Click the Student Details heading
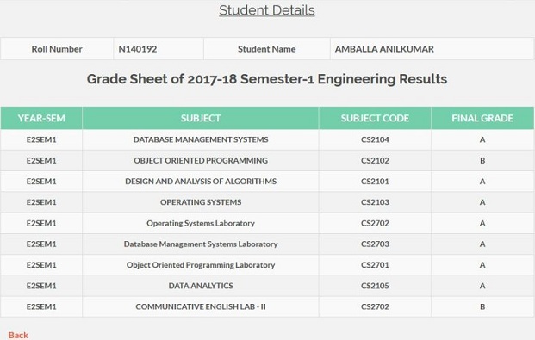This screenshot has height=340, width=535. click(267, 10)
